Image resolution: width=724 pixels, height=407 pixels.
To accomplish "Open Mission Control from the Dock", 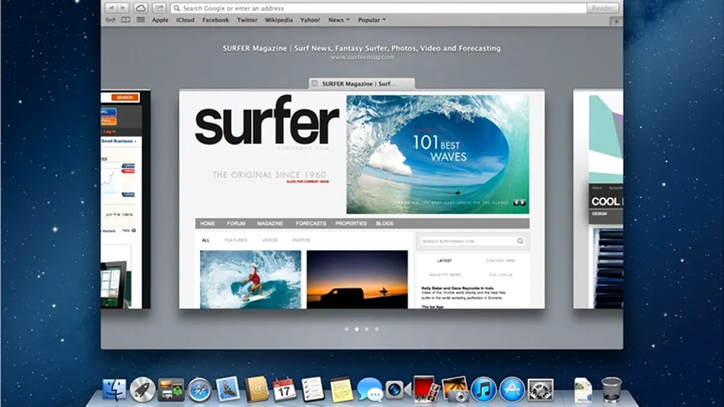I will point(171,390).
